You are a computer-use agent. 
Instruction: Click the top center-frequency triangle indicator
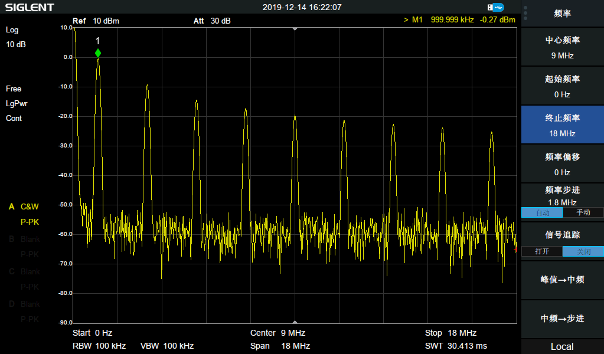[x=295, y=29]
